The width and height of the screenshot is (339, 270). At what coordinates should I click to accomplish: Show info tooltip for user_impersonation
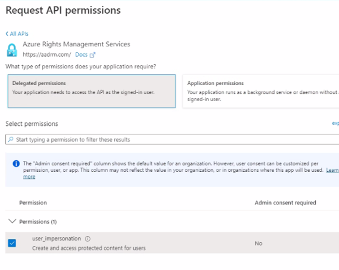click(88, 239)
